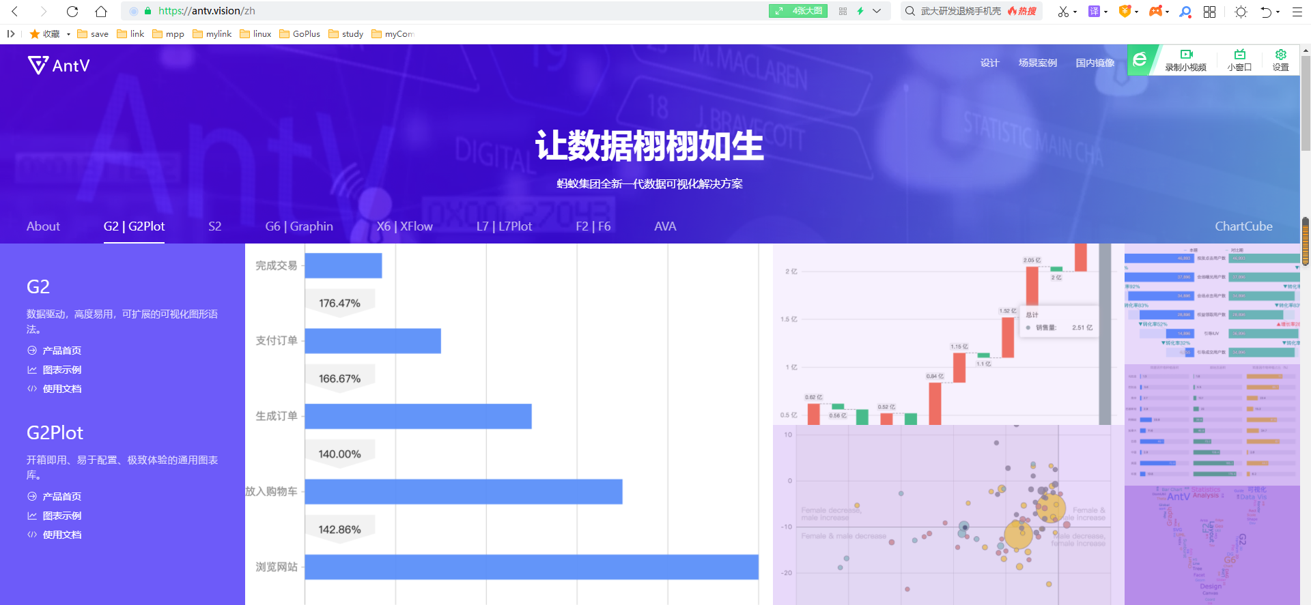Open the translate dropdown arrow

1105,12
